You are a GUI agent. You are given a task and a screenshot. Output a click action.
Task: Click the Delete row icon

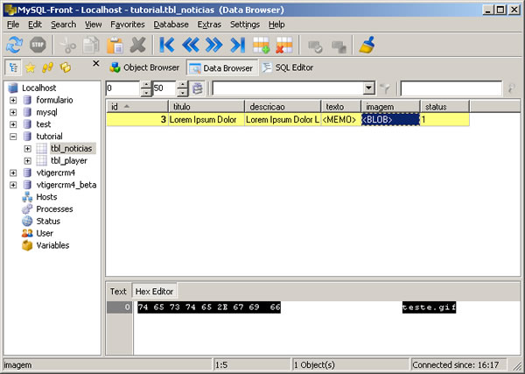point(283,45)
